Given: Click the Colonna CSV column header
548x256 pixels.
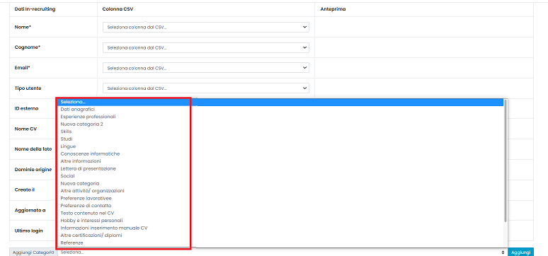Looking at the screenshot, I should pyautogui.click(x=118, y=9).
